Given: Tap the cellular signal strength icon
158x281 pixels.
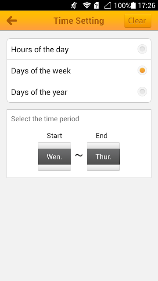Looking at the screenshot, I should tap(108, 6).
